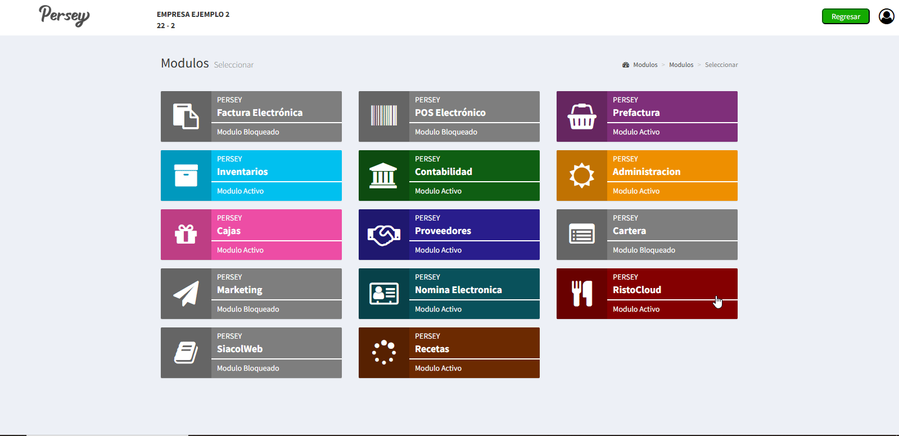Open the Cartera module title
899x436 pixels.
click(x=629, y=231)
